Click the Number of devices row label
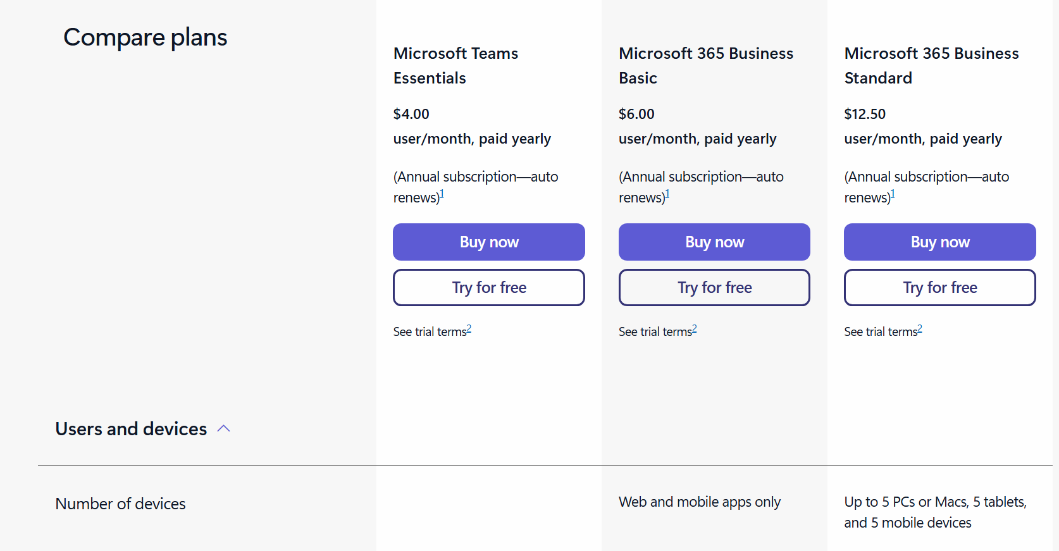The image size is (1059, 551). click(x=120, y=504)
